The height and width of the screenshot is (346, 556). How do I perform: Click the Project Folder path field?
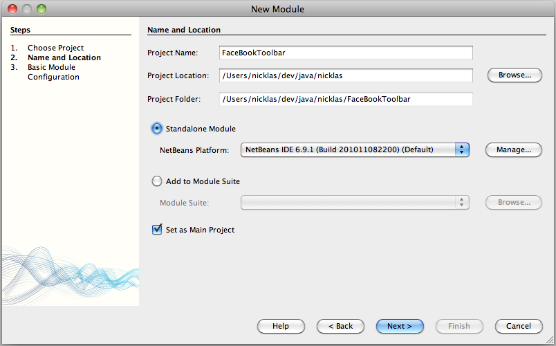pyautogui.click(x=346, y=99)
